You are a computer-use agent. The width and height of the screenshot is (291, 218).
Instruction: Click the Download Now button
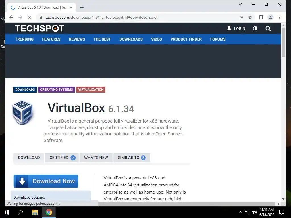coord(46,181)
